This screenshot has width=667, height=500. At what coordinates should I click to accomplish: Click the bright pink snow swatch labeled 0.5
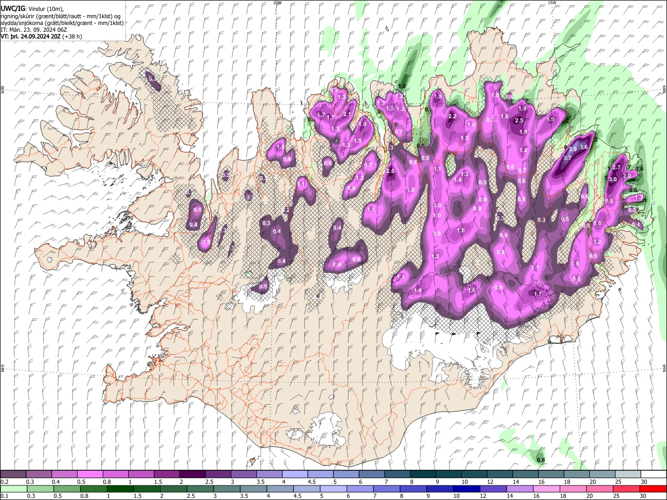tap(90, 474)
